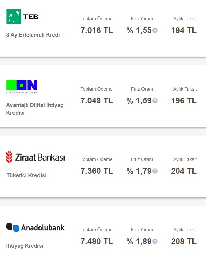Click the Ziraat Bankası logo
Screen dimensions: 206x262
click(35, 157)
